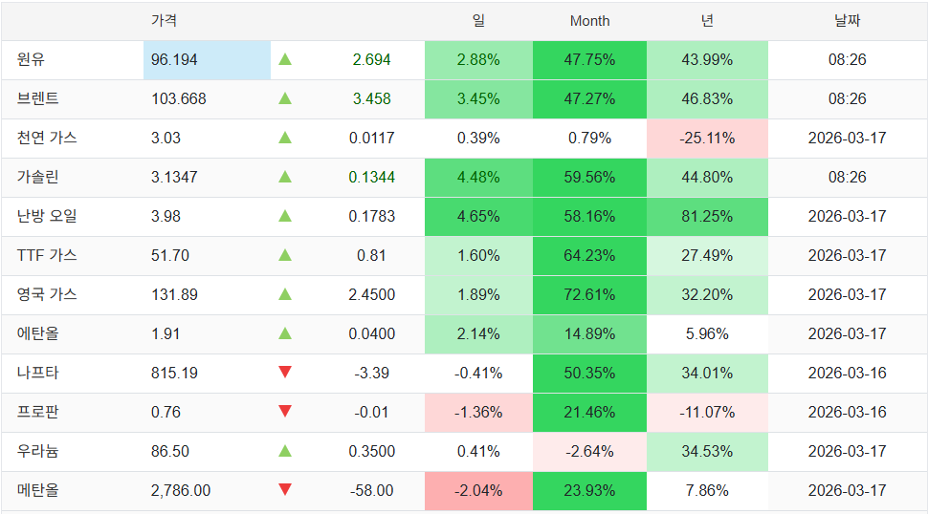Click the 가격 column header
This screenshot has height=514, width=928.
tap(164, 21)
